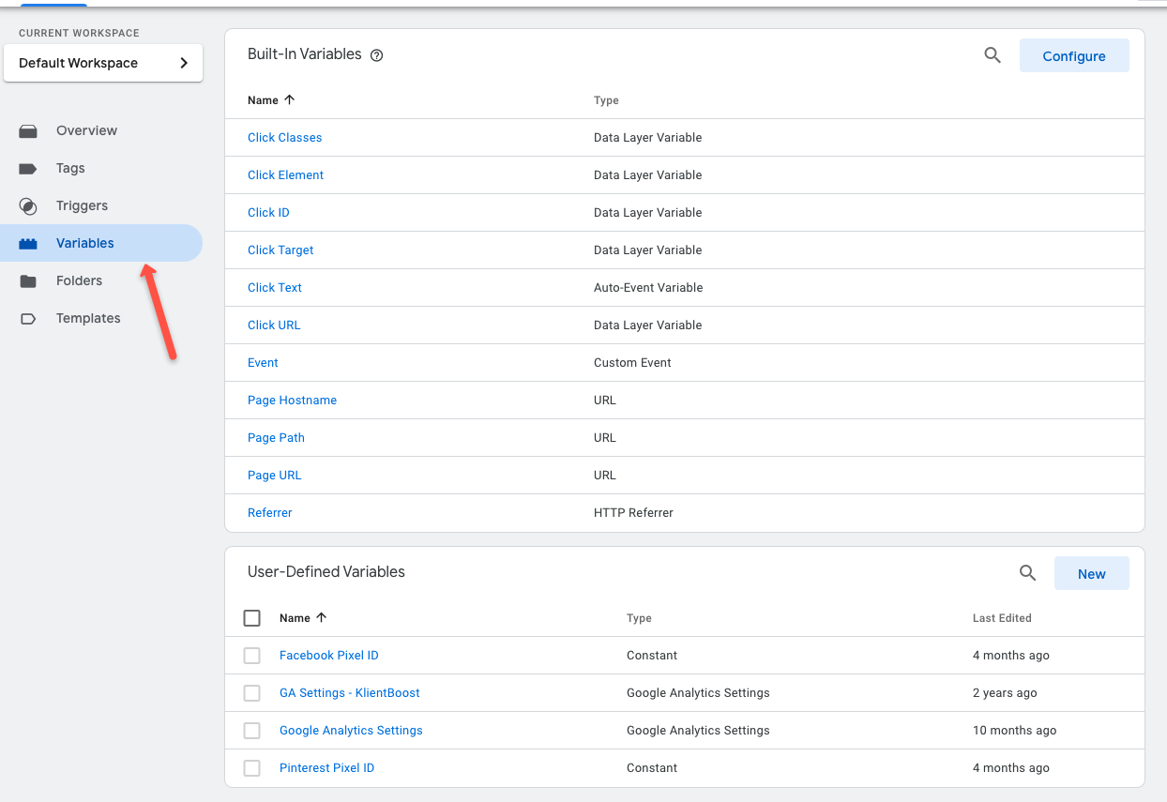Image resolution: width=1167 pixels, height=802 pixels.
Task: Open the Click Classes variable link
Action: 285,137
